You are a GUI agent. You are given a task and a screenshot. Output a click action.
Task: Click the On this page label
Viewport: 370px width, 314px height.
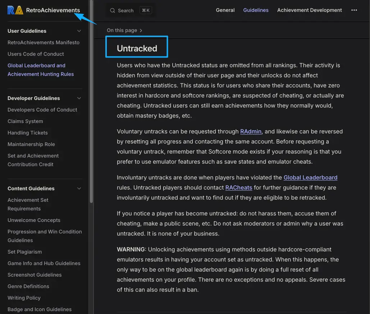point(122,31)
